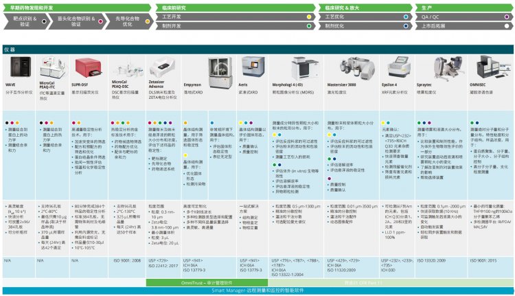515x296 pixels.
Task: Select the Epsilon 4 instrument picture
Action: [399, 66]
